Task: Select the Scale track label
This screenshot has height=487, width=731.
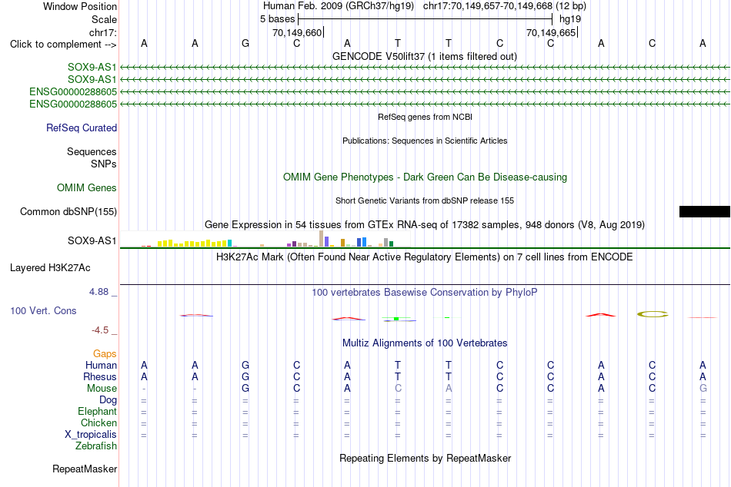Action: (104, 19)
